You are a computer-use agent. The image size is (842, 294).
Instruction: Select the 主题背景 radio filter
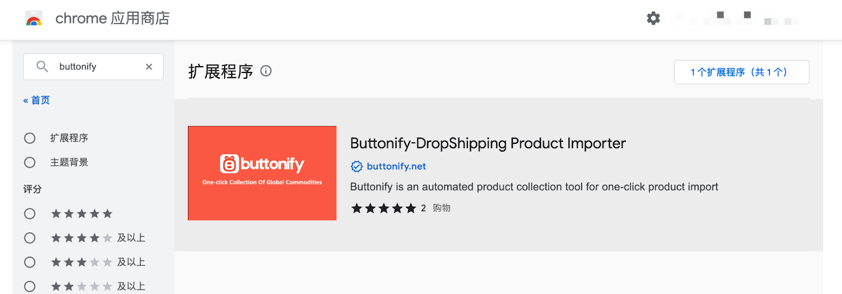pyautogui.click(x=30, y=162)
